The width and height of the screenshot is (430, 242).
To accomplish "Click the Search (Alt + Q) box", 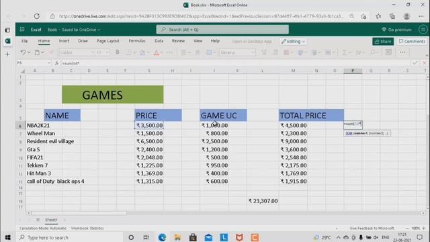I will click(222, 30).
